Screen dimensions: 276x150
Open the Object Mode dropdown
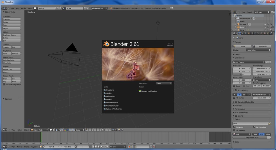pos(39,130)
